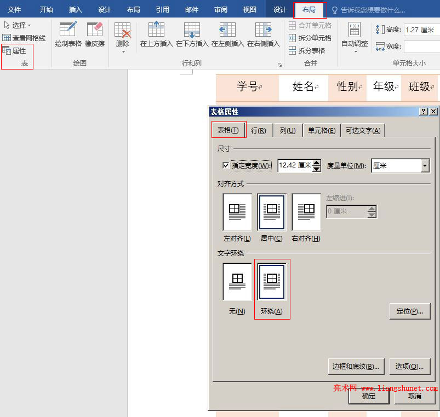Viewport: 440px width, 417px height.
Task: Decrease the specified width spinner
Action: click(317, 169)
